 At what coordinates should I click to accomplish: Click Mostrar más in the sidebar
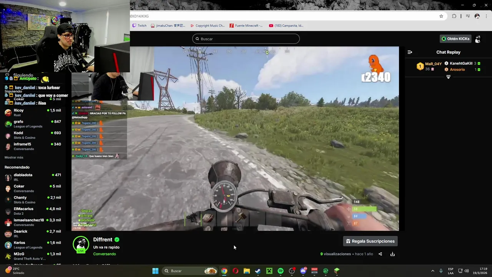14,157
